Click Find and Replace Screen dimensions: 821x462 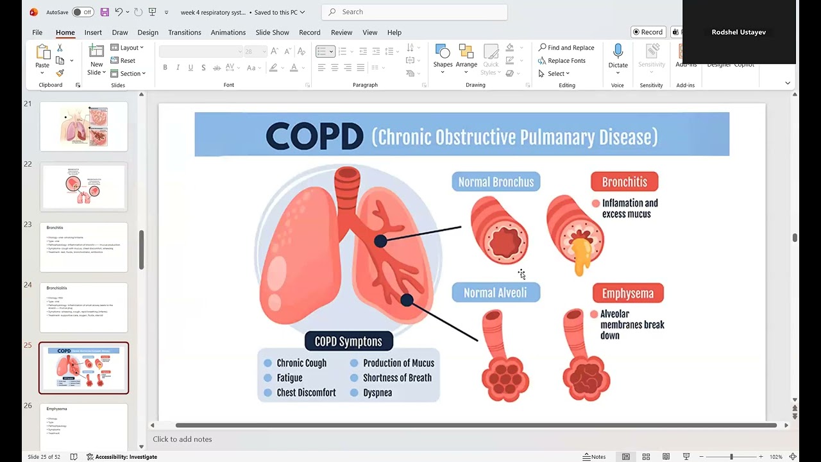(566, 47)
